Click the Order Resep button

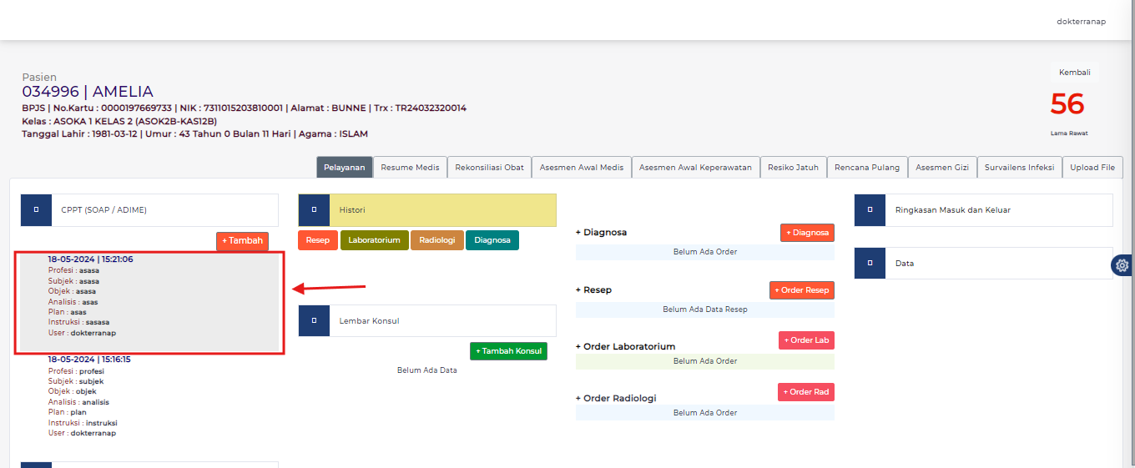(x=801, y=290)
